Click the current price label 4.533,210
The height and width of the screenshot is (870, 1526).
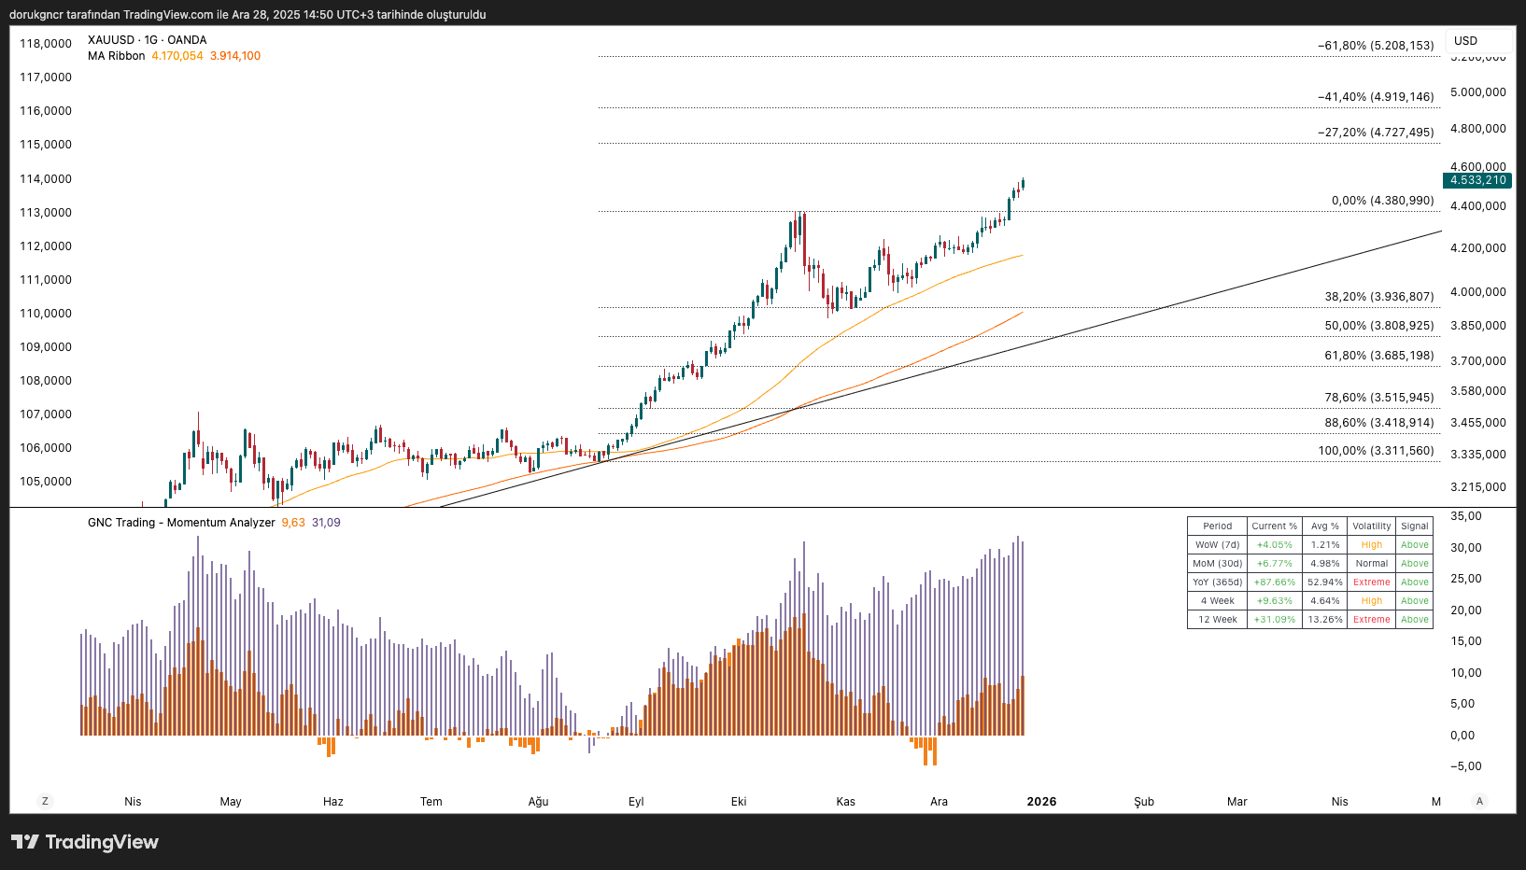point(1477,180)
